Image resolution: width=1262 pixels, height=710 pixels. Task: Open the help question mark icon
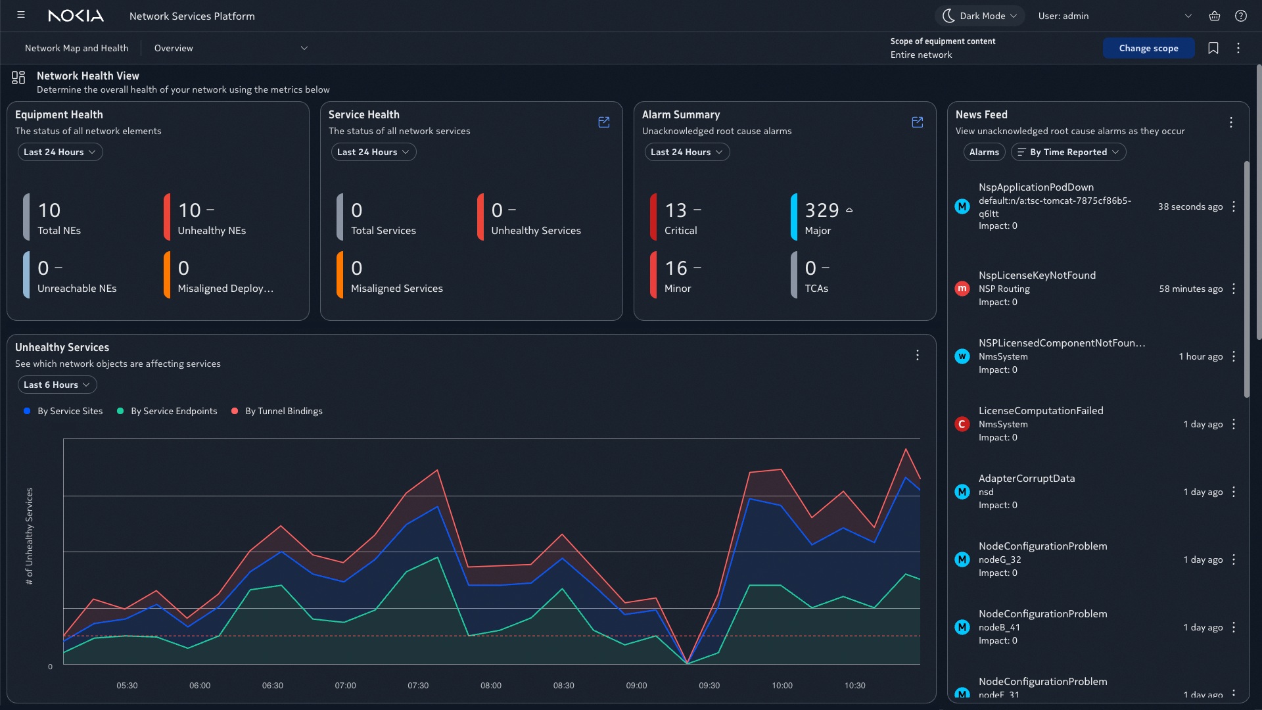(x=1241, y=16)
